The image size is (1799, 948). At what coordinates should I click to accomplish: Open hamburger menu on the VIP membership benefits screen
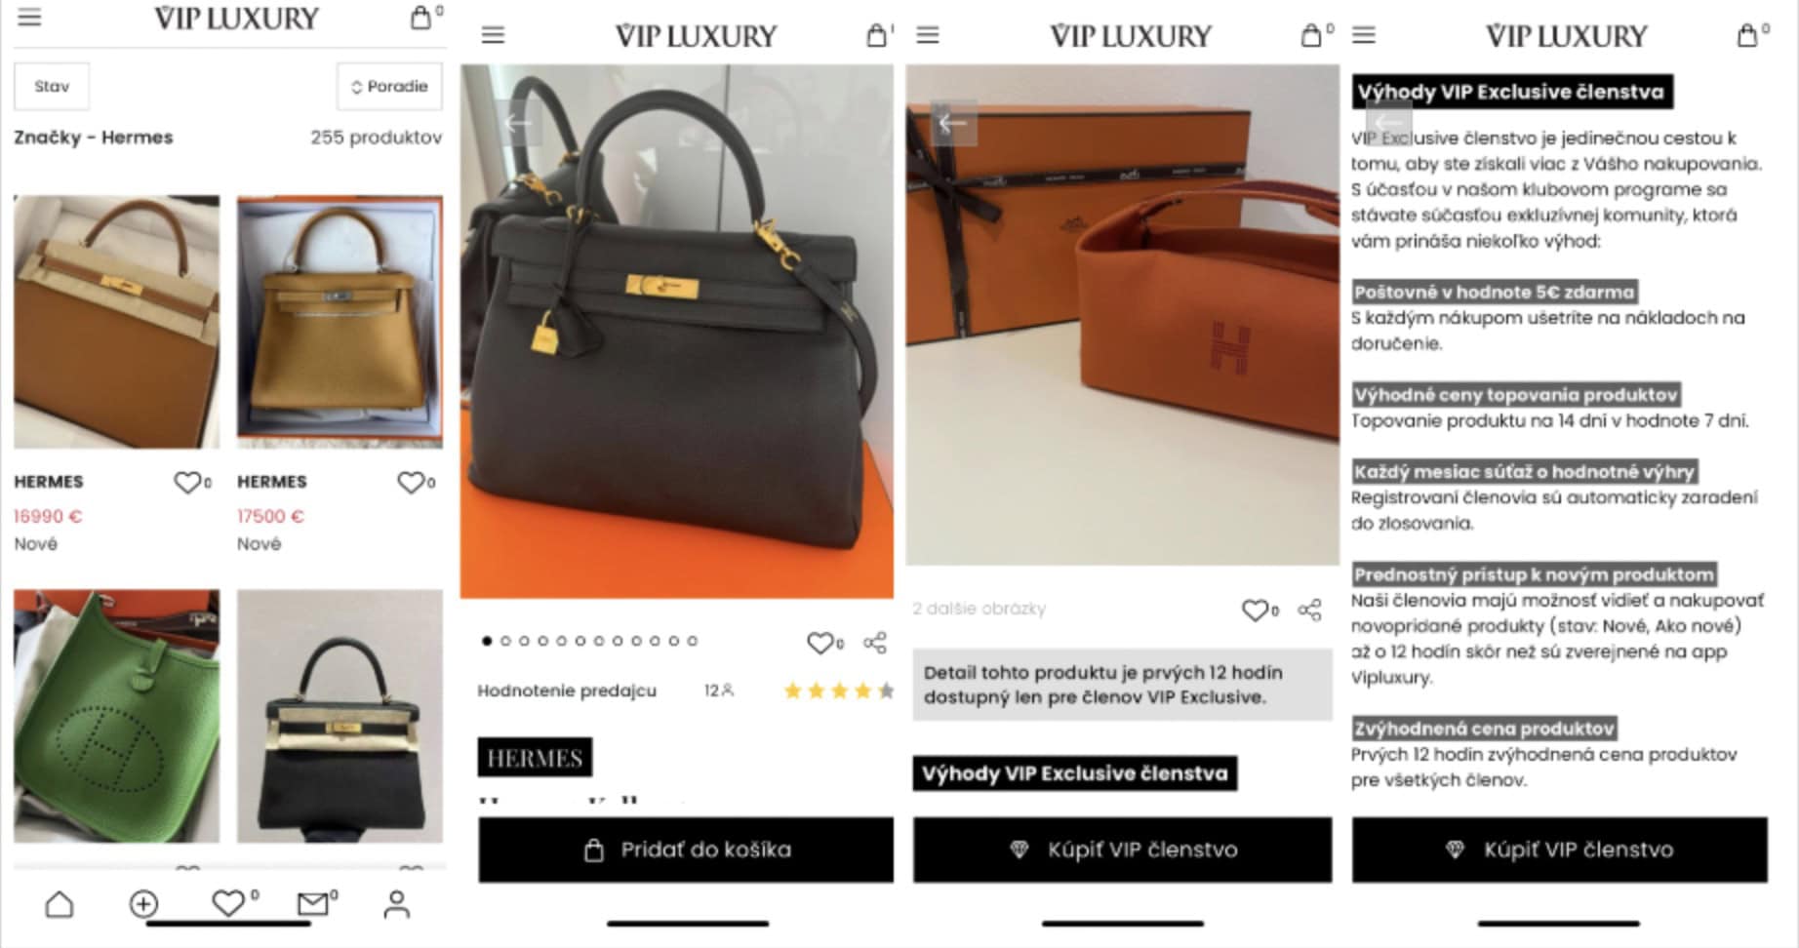pos(1364,35)
